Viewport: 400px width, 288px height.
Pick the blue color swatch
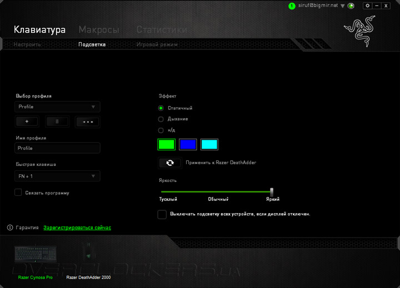click(x=188, y=144)
